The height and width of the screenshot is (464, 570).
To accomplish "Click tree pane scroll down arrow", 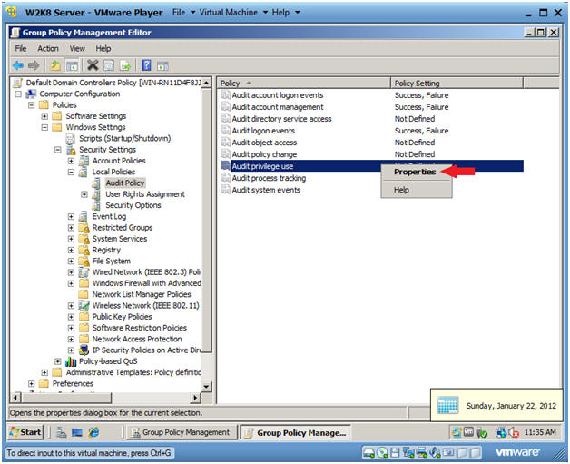I will (206, 387).
